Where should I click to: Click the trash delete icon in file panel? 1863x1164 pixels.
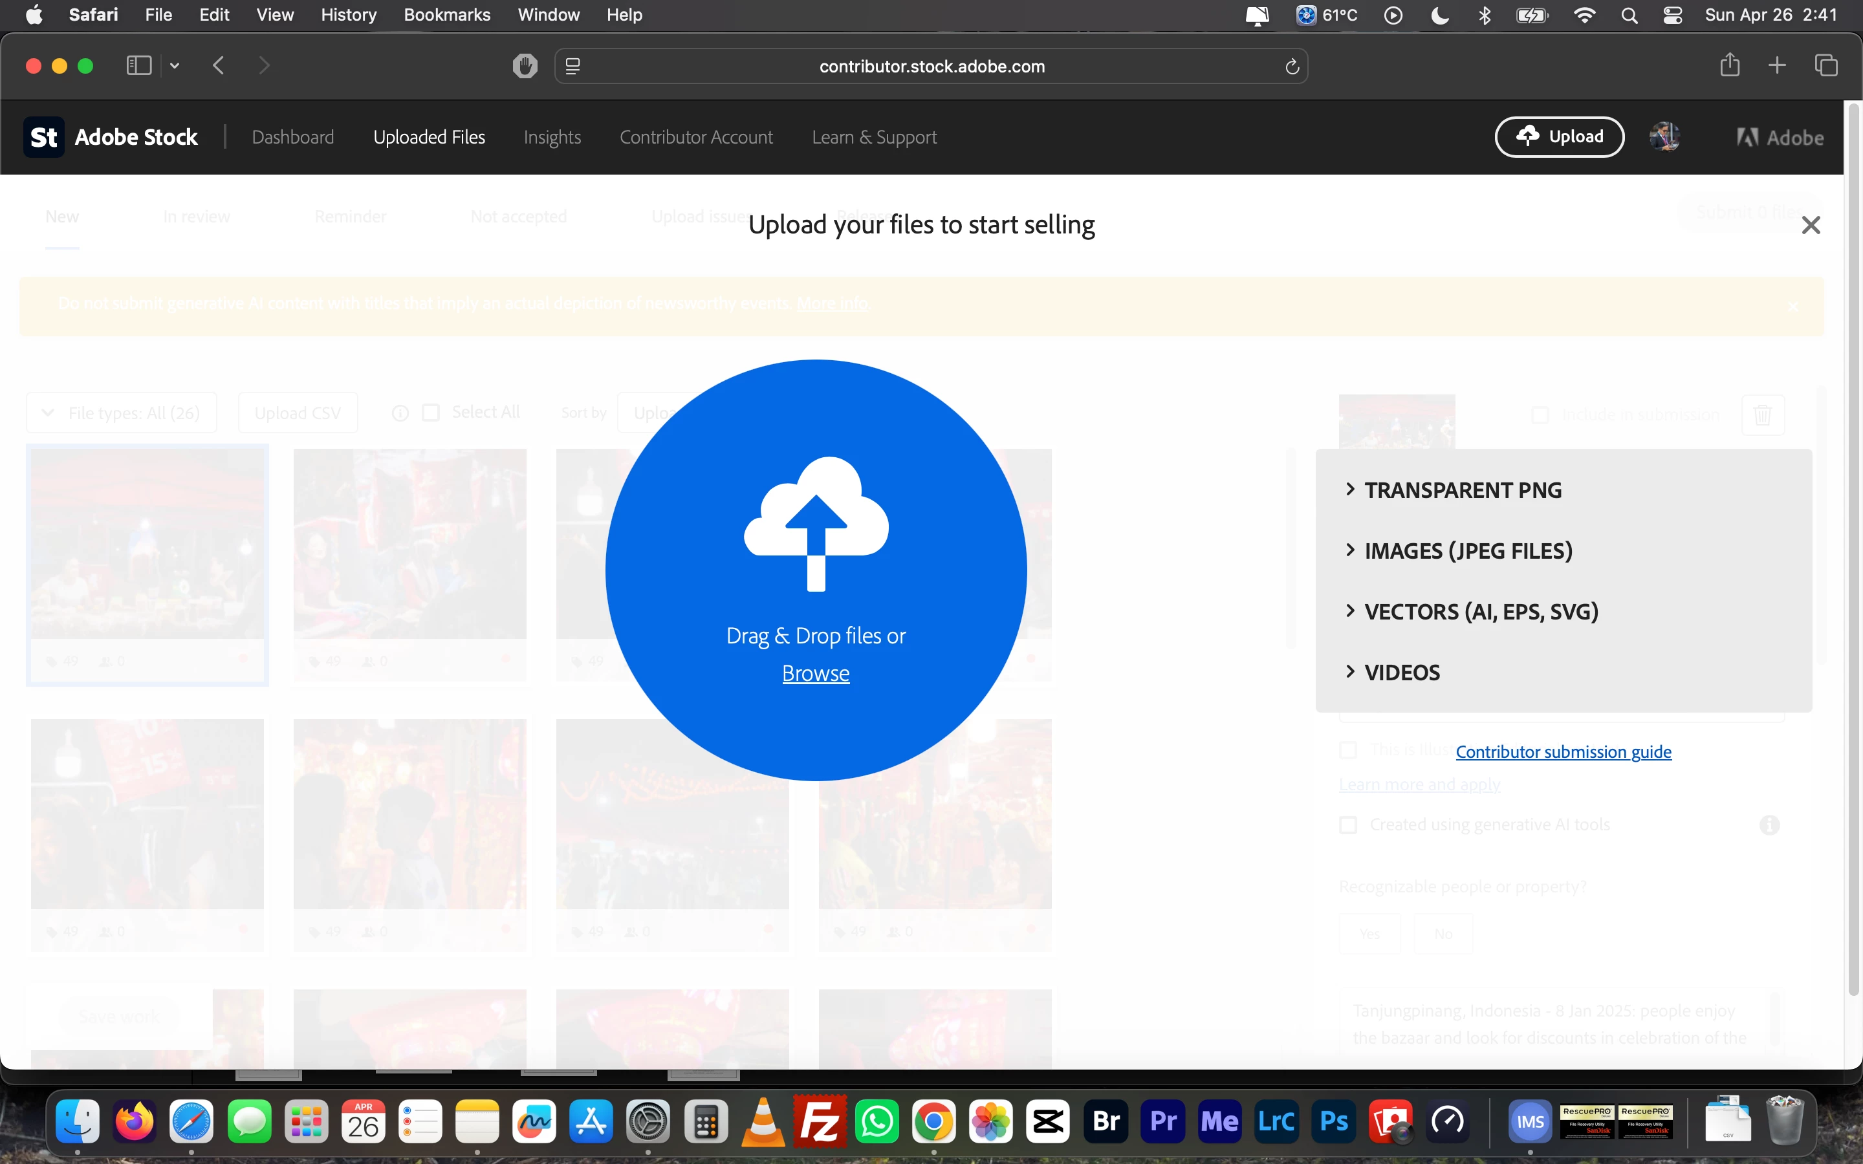tap(1762, 415)
